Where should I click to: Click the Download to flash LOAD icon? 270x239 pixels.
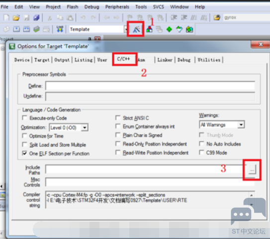click(x=60, y=29)
